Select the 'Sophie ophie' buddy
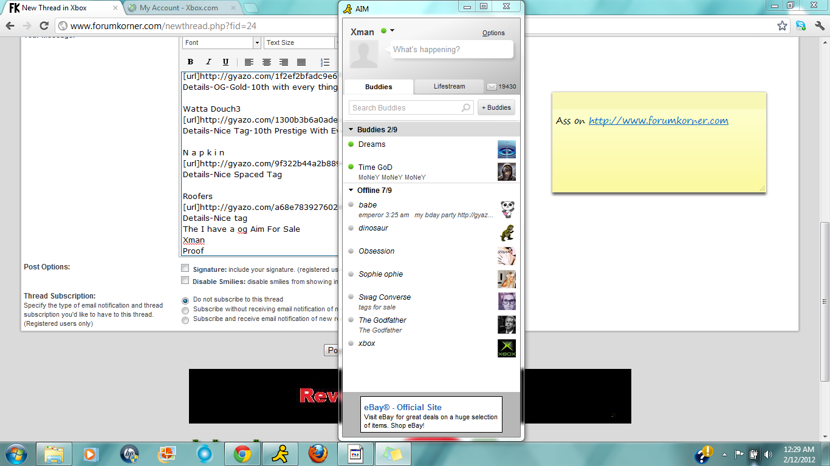Image resolution: width=830 pixels, height=466 pixels. 431,279
